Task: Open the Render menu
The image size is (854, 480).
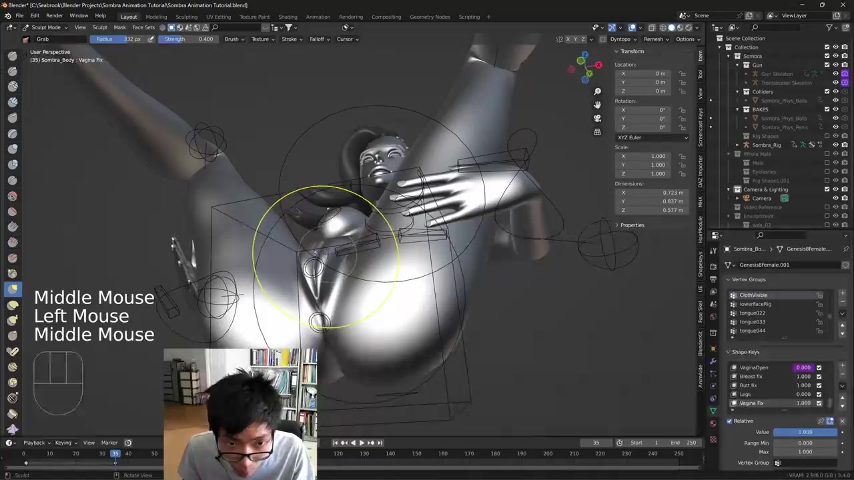Action: [54, 15]
